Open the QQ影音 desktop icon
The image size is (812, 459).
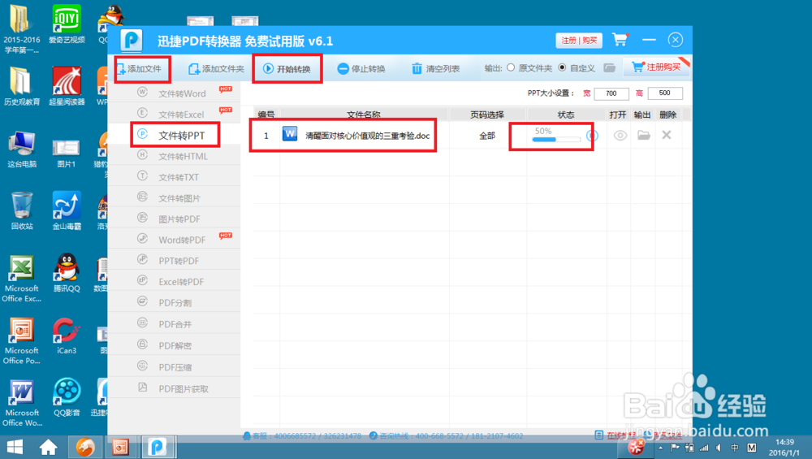click(67, 397)
